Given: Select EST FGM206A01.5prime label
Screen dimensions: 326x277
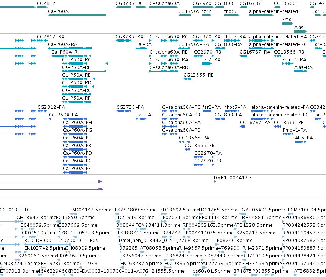Looking at the screenshot, I should [x=262, y=210].
